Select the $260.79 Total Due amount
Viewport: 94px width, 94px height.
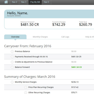coord(85,25)
